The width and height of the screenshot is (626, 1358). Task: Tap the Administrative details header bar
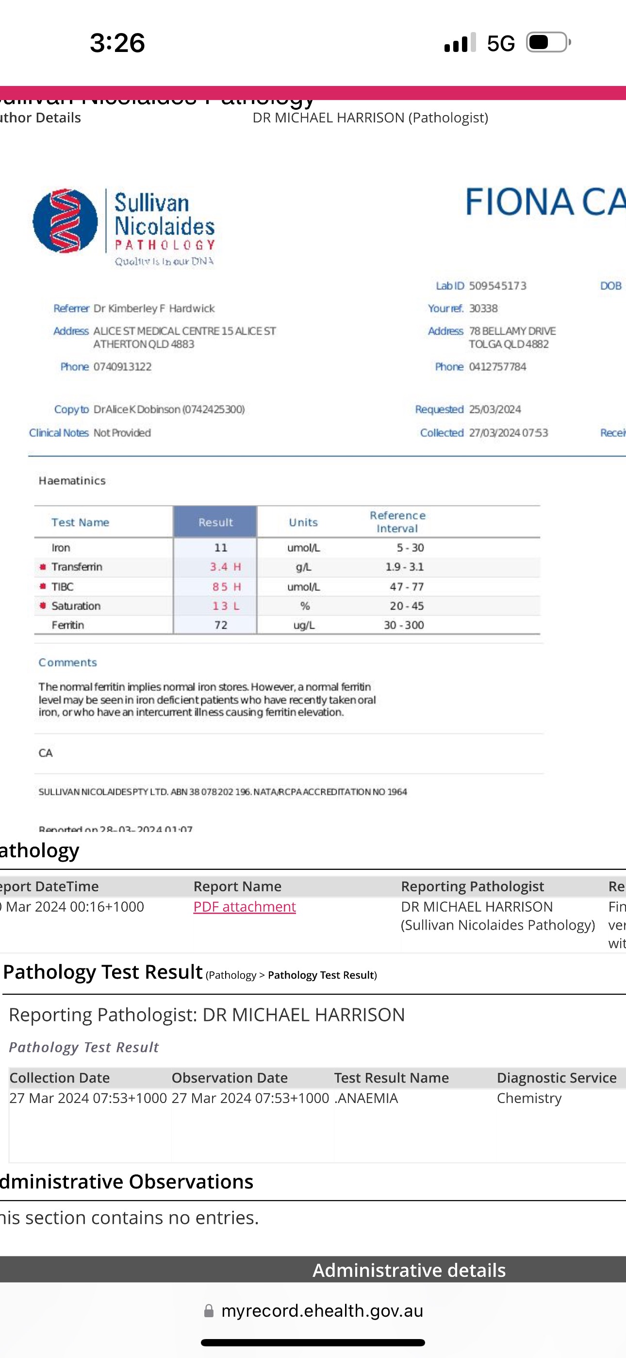click(x=409, y=1270)
